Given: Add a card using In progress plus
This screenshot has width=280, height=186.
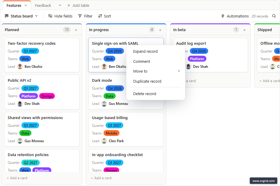Looking at the screenshot, I should [x=160, y=30].
